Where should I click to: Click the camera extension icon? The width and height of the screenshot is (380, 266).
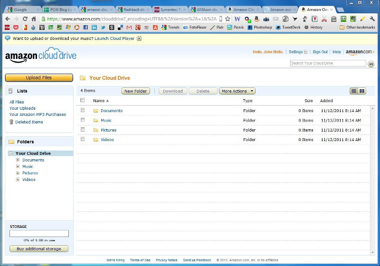266,19
